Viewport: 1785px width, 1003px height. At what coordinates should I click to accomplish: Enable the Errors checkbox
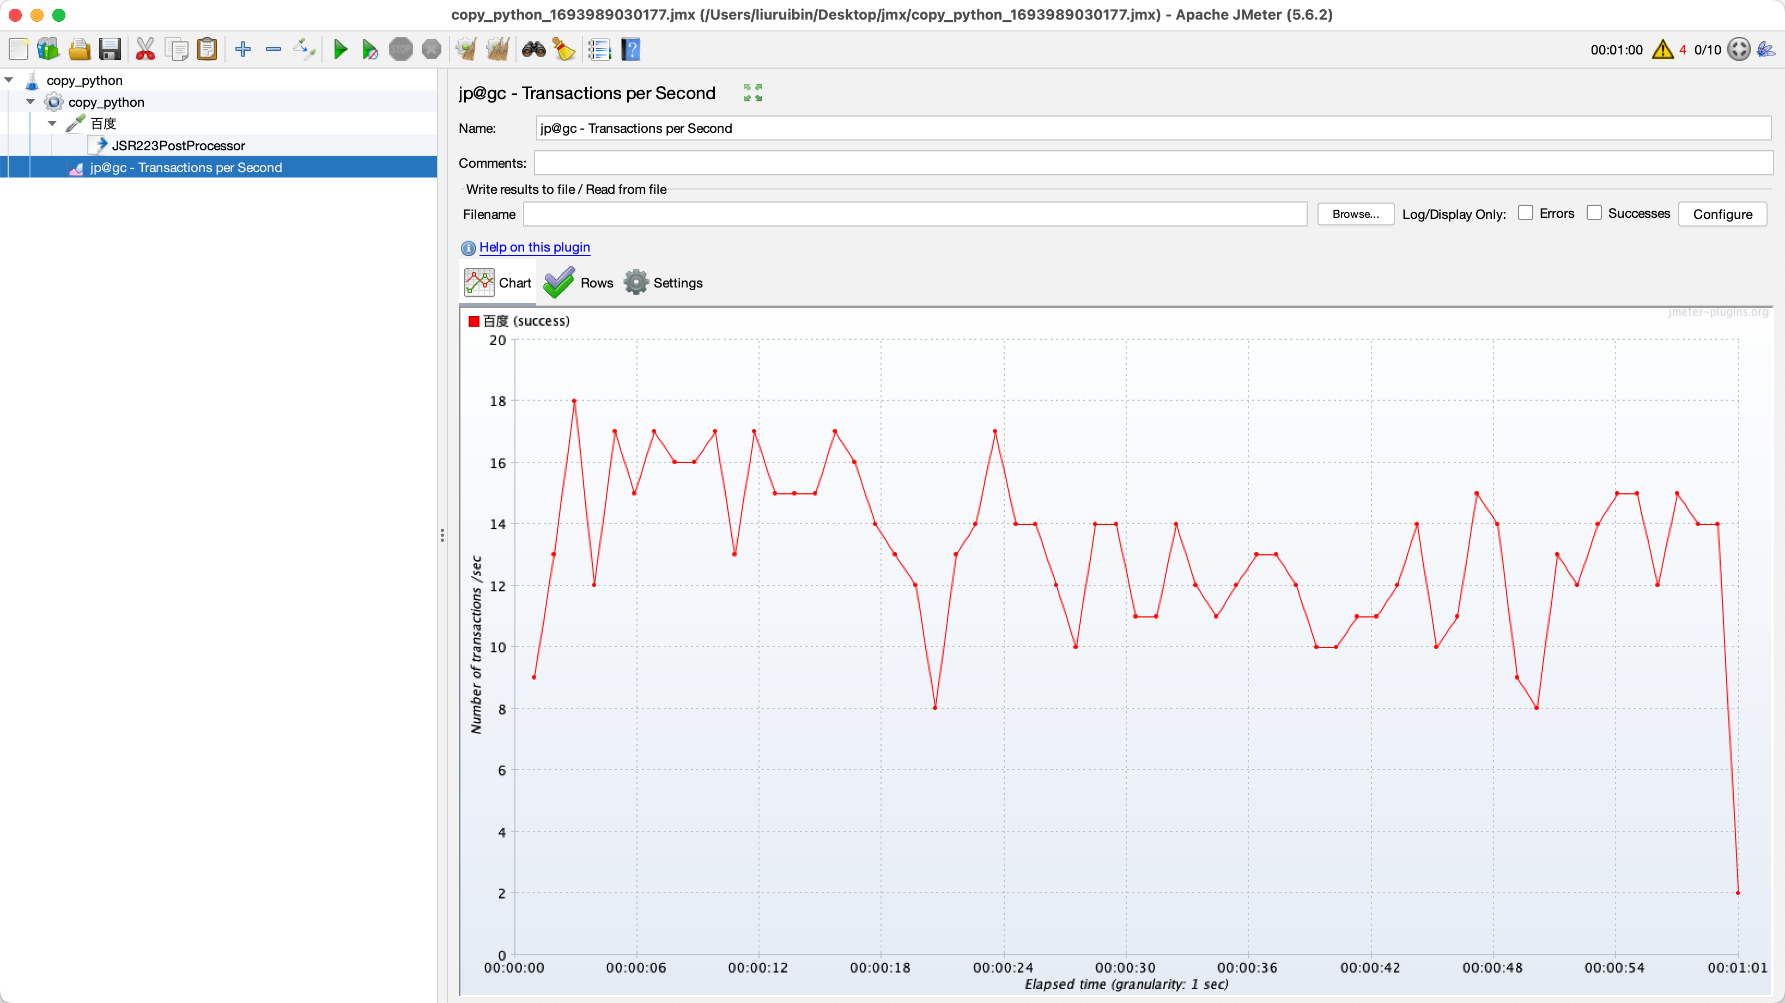1525,213
